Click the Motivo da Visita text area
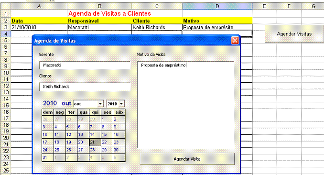 click(x=186, y=104)
